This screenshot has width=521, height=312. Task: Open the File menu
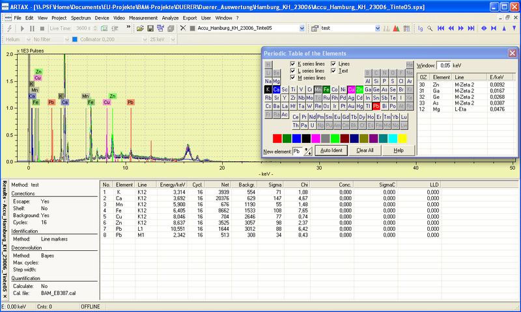18,18
